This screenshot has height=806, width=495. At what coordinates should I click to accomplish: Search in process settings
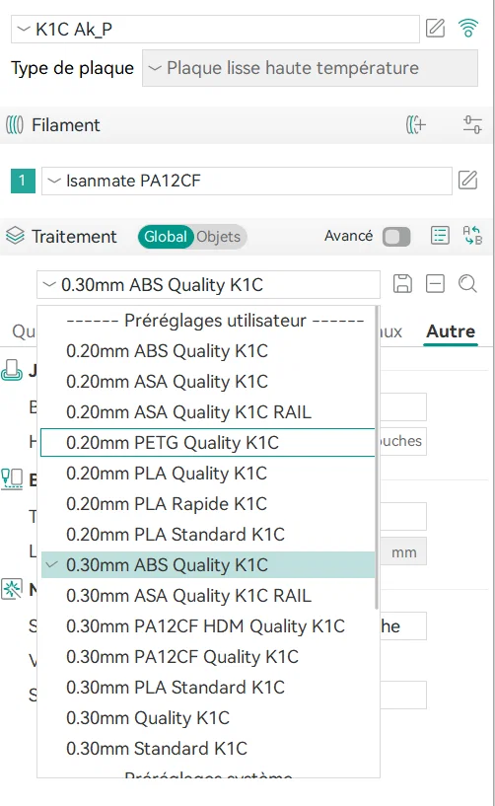point(467,284)
